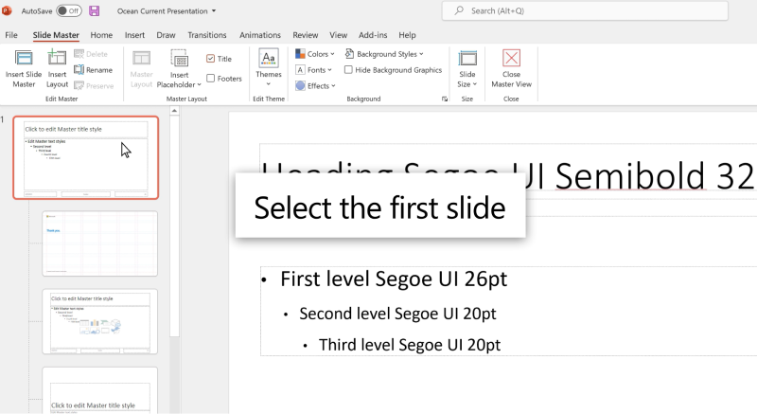Click the Delete layout button
Viewport: 757px width, 414px height.
91,54
